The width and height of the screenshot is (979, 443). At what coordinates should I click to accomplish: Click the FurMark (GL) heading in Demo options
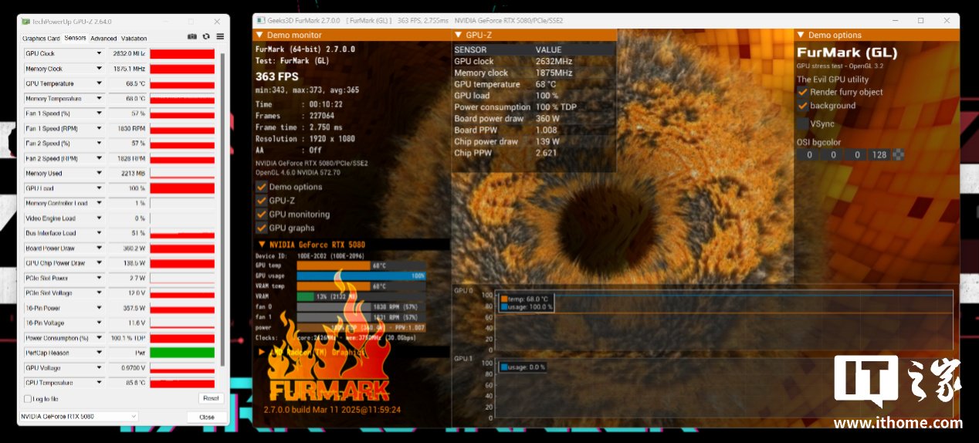click(x=847, y=53)
